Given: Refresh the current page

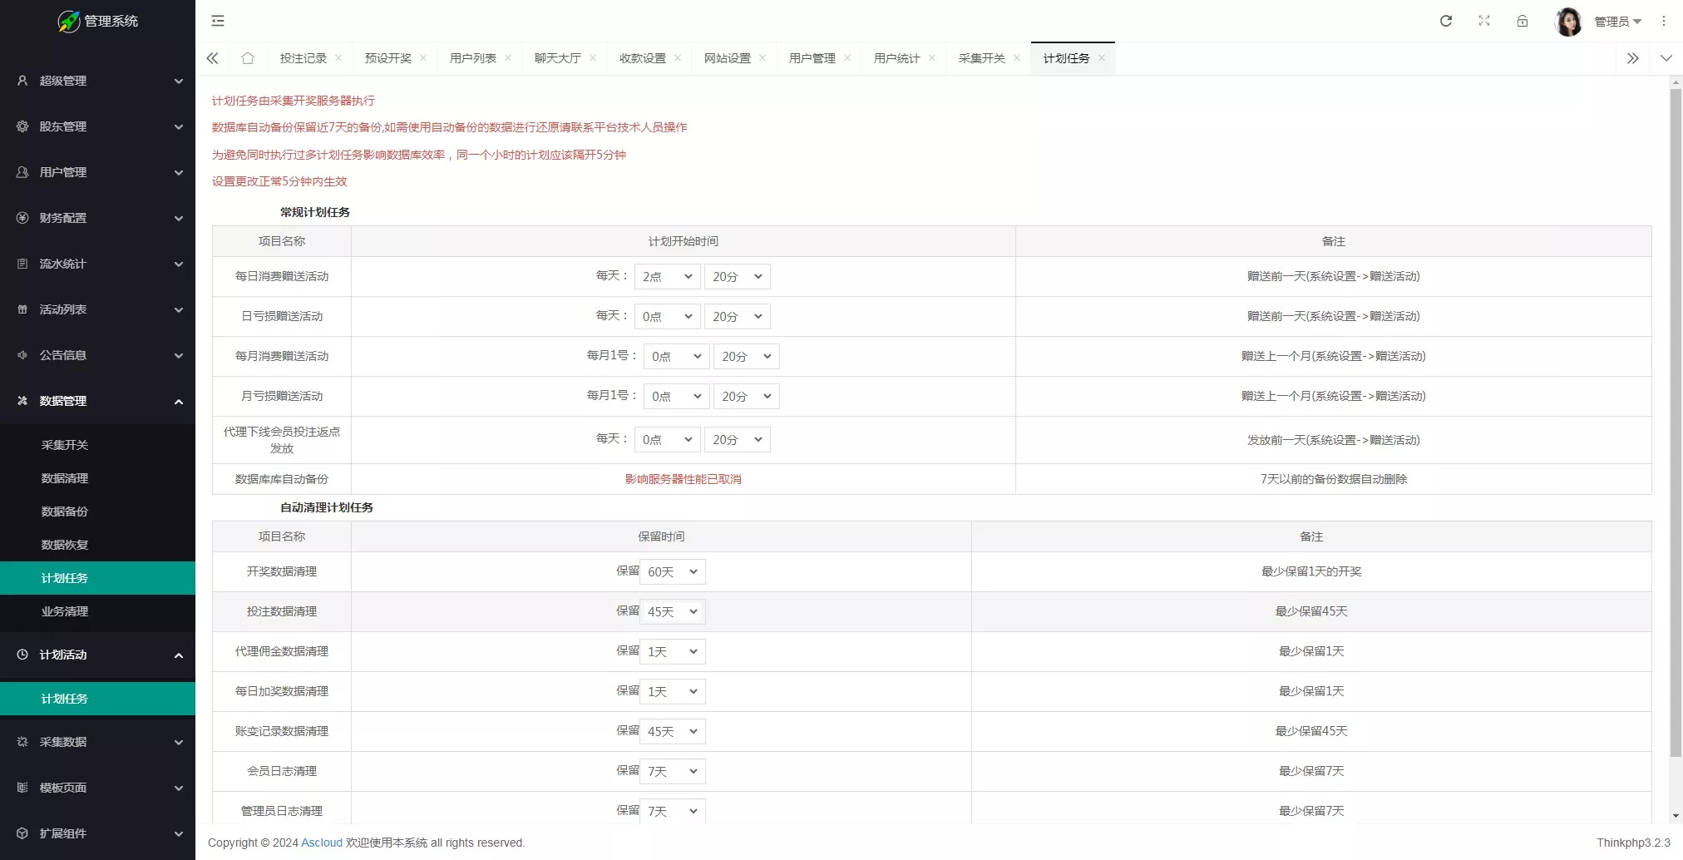Looking at the screenshot, I should click(x=1446, y=21).
